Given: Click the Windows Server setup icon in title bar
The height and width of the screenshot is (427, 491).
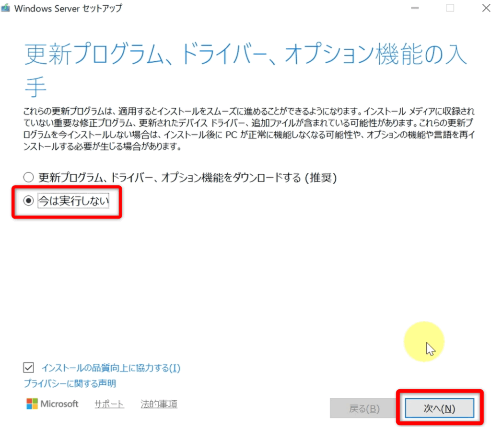Looking at the screenshot, I should pos(6,8).
